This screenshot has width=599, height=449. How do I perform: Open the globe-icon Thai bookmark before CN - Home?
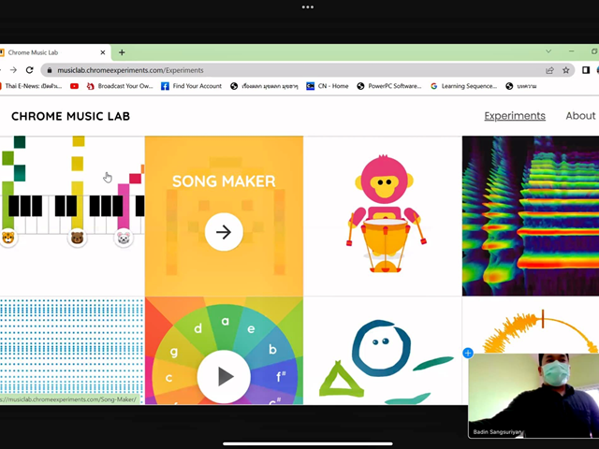coord(264,86)
